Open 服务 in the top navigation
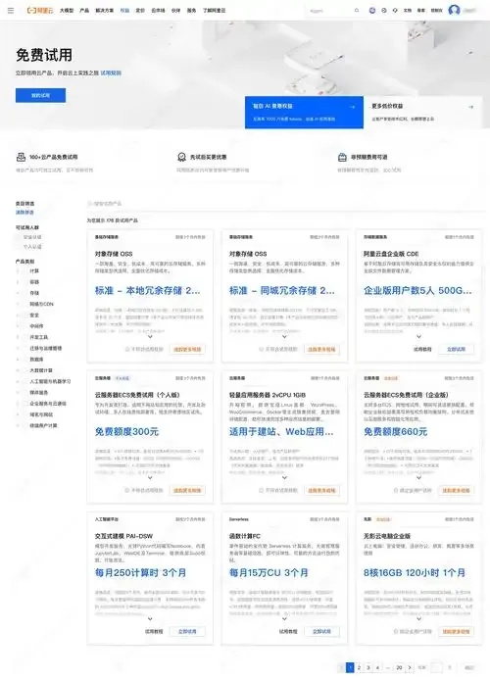The image size is (490, 679). (191, 11)
